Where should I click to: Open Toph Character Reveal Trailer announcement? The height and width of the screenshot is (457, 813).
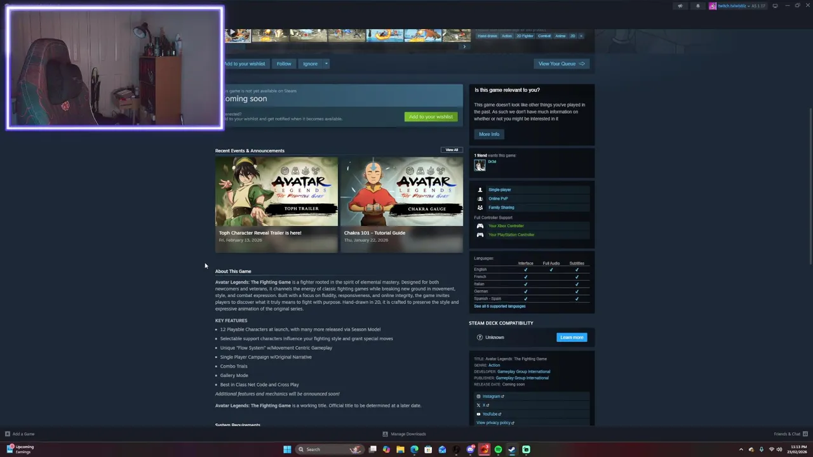point(276,204)
